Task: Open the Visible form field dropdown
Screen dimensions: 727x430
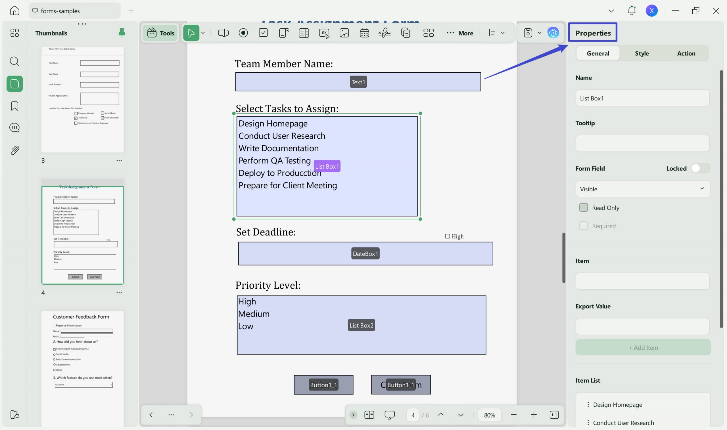Action: [643, 189]
